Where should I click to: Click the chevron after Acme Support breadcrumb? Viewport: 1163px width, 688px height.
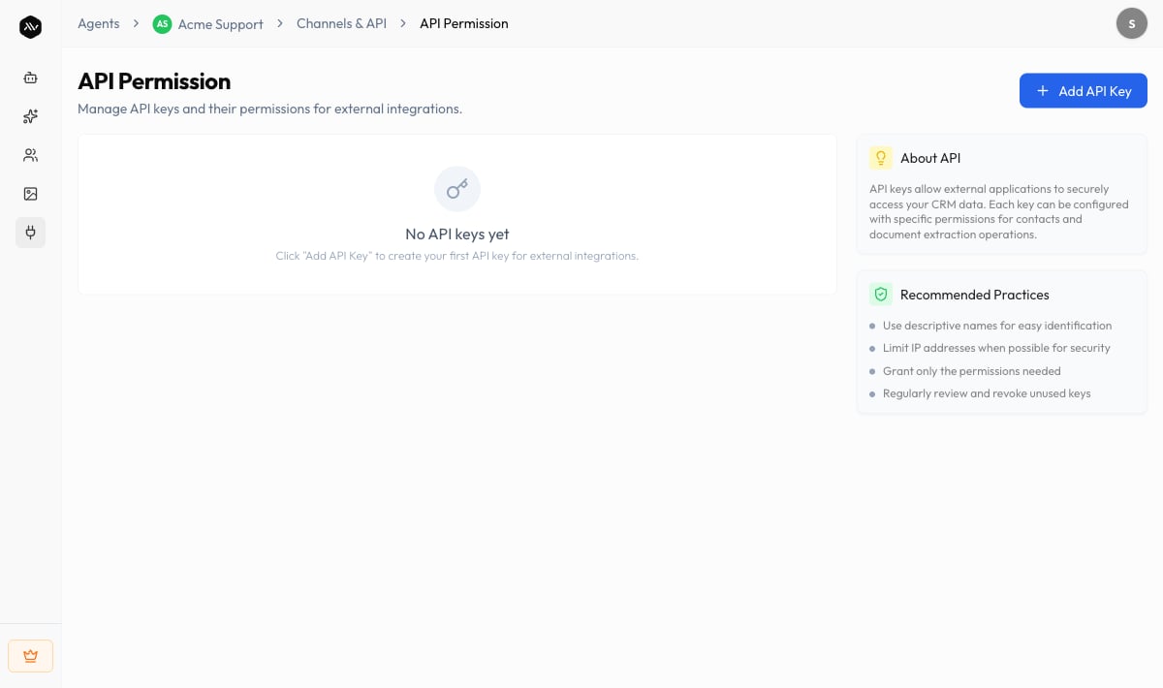(280, 23)
